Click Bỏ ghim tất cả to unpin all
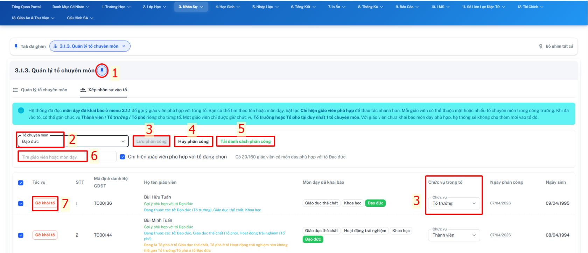The height and width of the screenshot is (253, 588). click(x=556, y=46)
